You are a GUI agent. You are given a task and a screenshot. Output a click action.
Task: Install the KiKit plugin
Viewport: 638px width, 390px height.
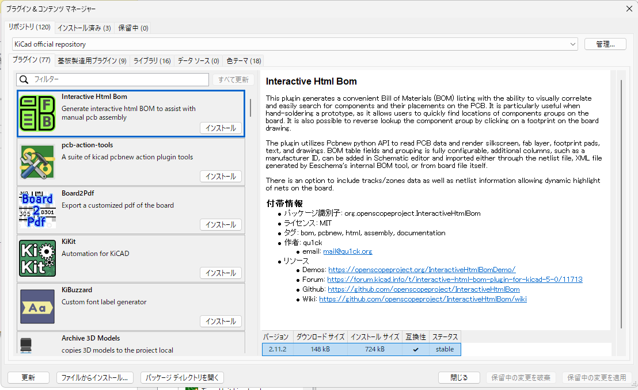(221, 273)
